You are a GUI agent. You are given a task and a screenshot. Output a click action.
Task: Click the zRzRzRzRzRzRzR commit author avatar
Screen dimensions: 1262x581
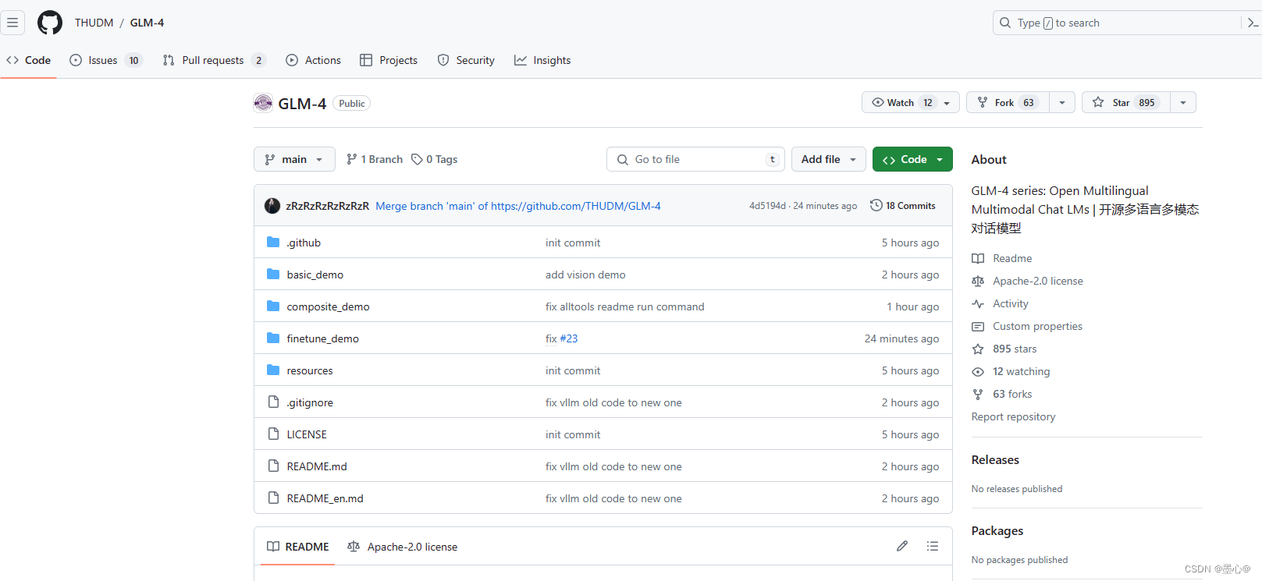click(x=272, y=206)
